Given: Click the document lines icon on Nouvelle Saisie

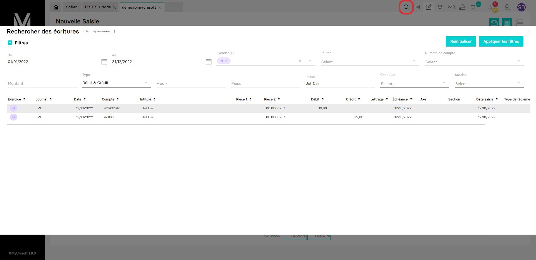Looking at the screenshot, I should pyautogui.click(x=507, y=22).
